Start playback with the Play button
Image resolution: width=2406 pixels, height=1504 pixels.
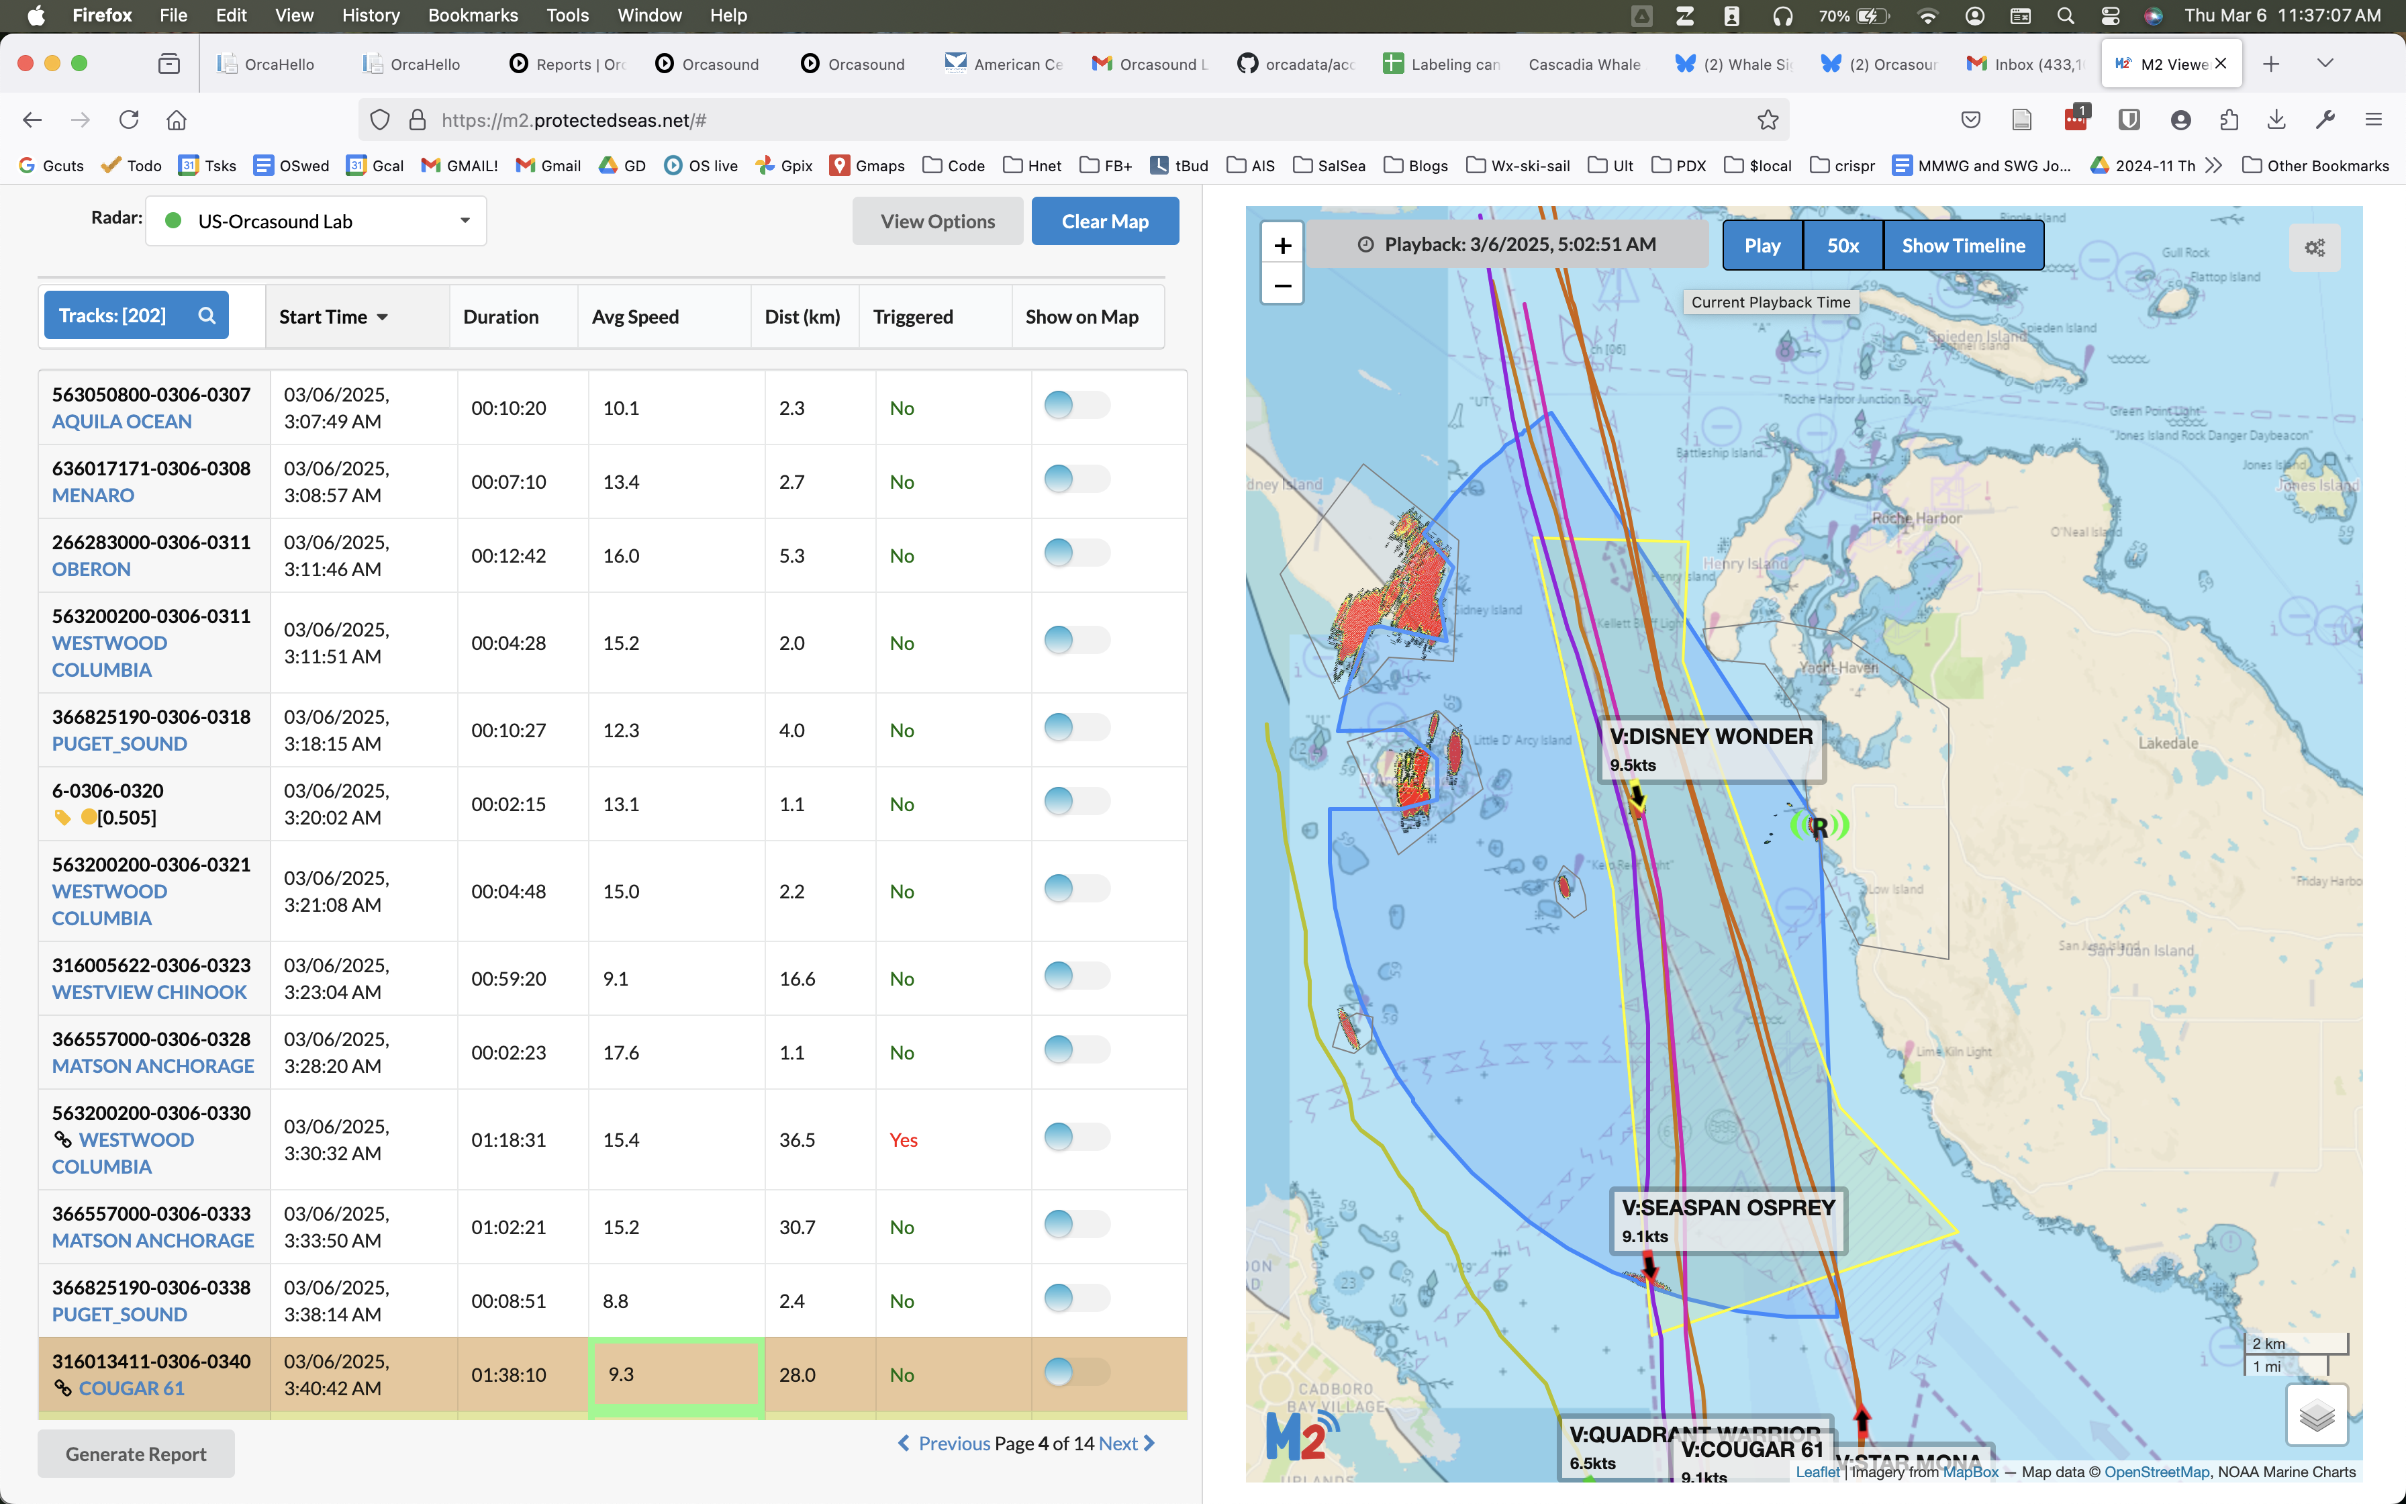[x=1762, y=246]
